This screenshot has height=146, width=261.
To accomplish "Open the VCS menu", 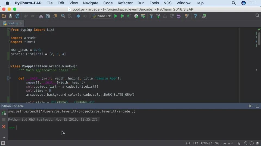I will [x=168, y=3].
